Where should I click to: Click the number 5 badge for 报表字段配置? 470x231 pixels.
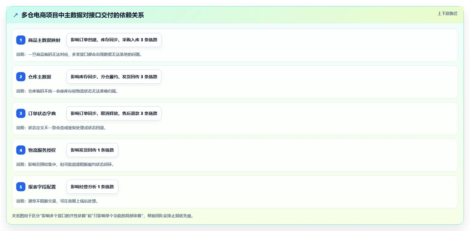[x=21, y=187]
